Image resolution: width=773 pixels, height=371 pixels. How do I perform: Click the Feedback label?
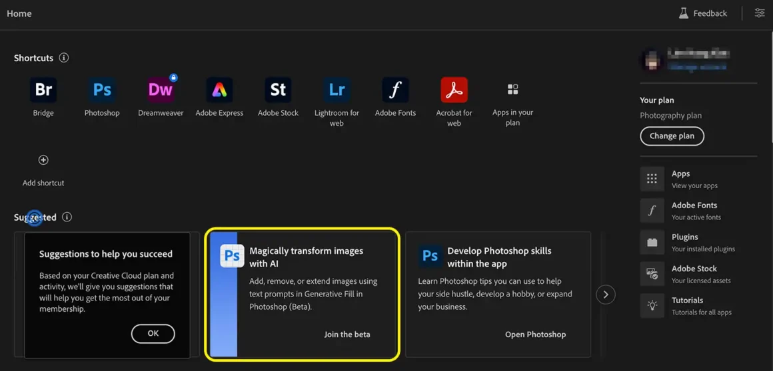click(x=710, y=13)
